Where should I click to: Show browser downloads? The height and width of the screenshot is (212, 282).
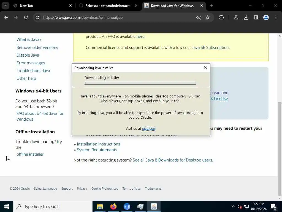[x=246, y=17]
